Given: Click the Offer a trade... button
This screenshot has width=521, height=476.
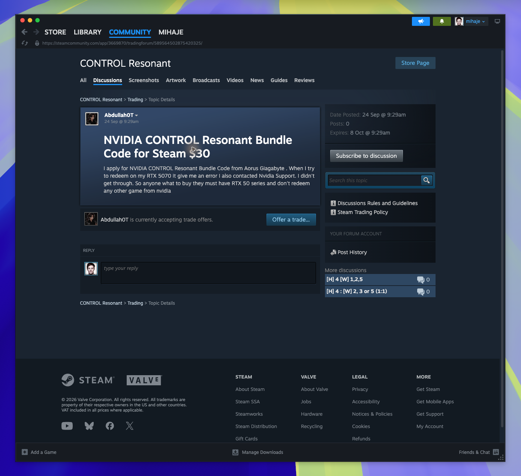Looking at the screenshot, I should click(x=291, y=220).
